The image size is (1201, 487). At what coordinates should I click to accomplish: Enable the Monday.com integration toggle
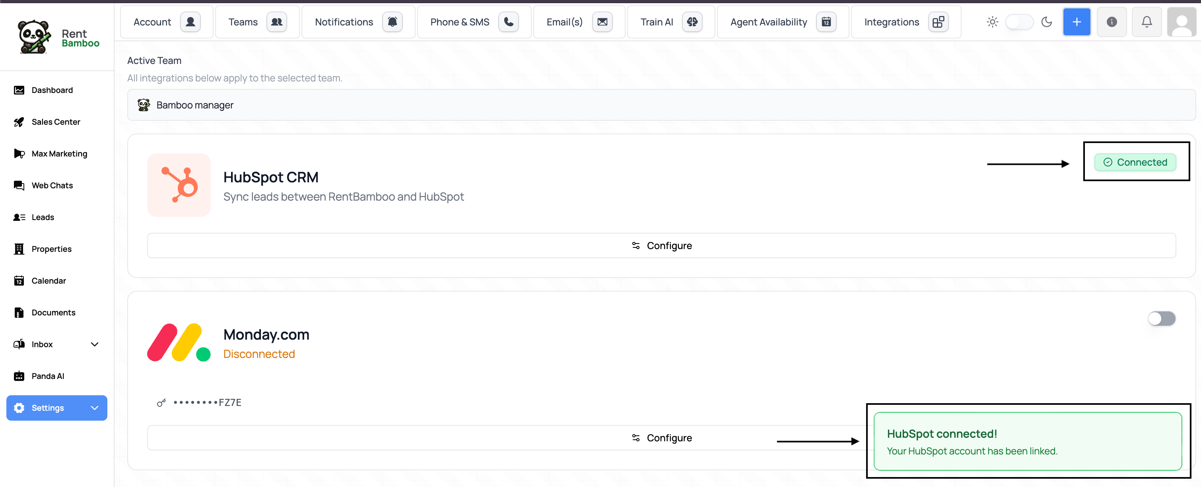pyautogui.click(x=1161, y=319)
